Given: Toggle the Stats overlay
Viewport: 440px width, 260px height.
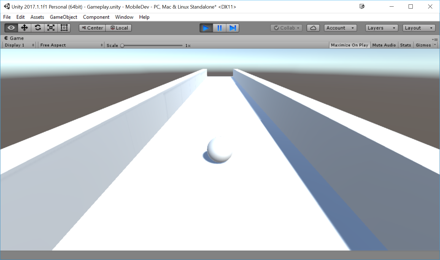Looking at the screenshot, I should 406,45.
